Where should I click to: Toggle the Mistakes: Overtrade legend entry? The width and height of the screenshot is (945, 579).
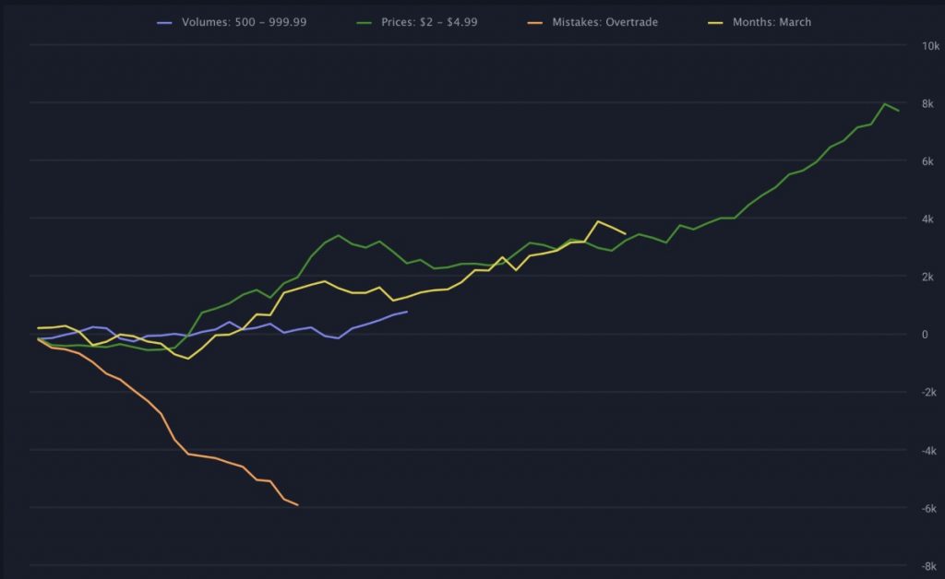[593, 22]
